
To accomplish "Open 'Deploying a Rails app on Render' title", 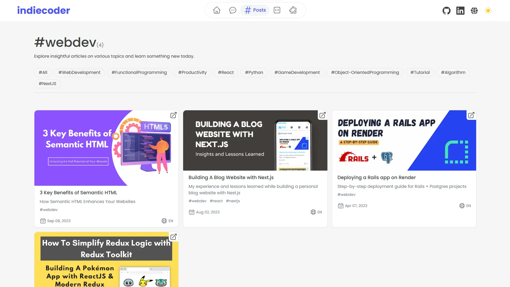I will [376, 177].
